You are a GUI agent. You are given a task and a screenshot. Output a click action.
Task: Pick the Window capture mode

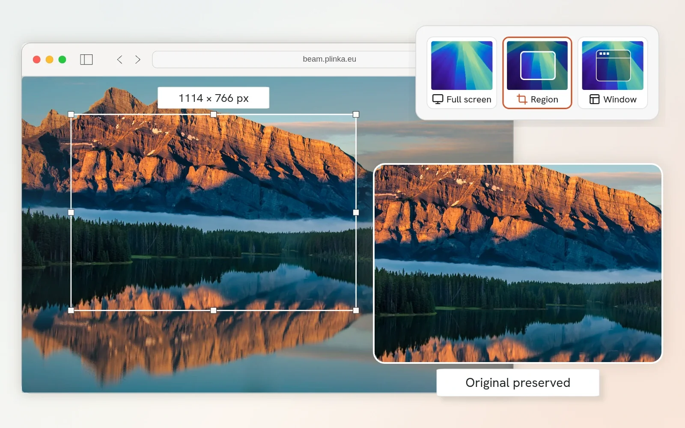pos(613,73)
